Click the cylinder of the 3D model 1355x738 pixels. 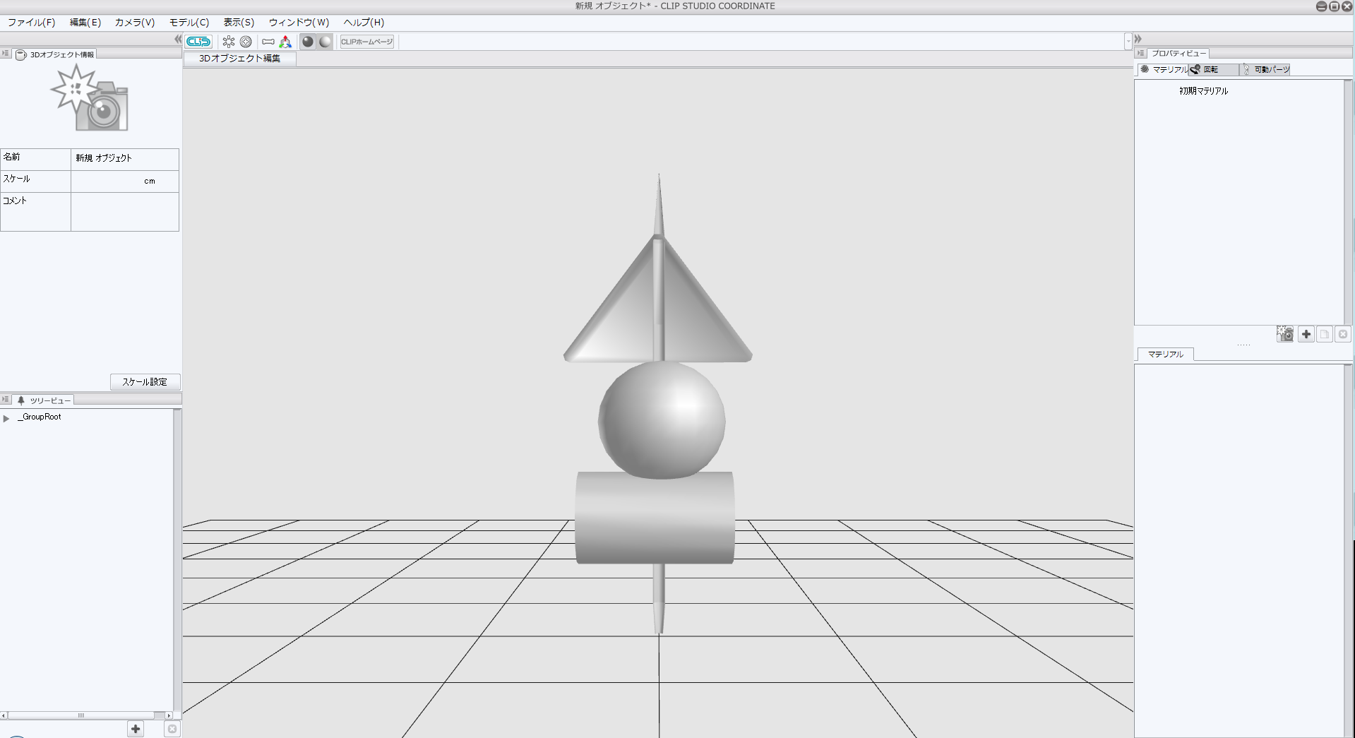[x=655, y=518]
